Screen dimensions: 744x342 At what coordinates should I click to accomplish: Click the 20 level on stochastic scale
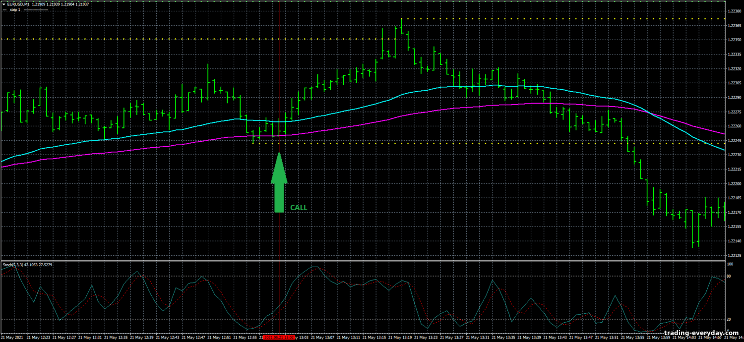[729, 319]
